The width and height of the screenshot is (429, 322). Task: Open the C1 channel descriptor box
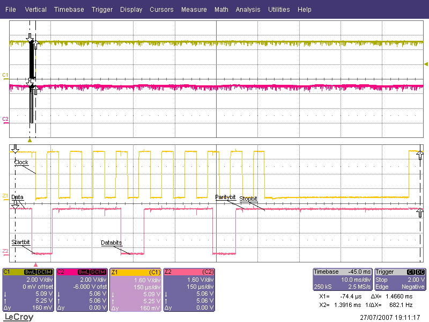click(28, 290)
